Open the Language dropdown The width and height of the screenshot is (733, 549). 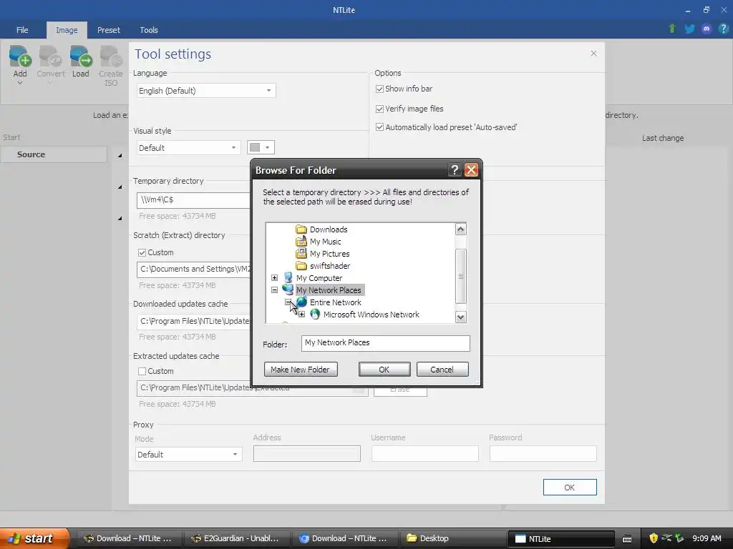pyautogui.click(x=206, y=91)
